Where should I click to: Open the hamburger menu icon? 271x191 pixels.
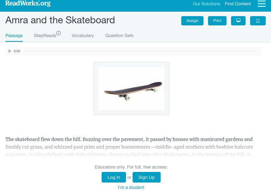pyautogui.click(x=262, y=4)
